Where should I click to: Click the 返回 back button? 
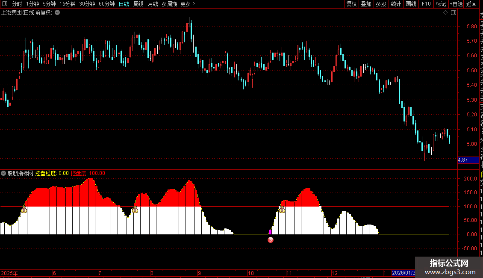coord(471,4)
